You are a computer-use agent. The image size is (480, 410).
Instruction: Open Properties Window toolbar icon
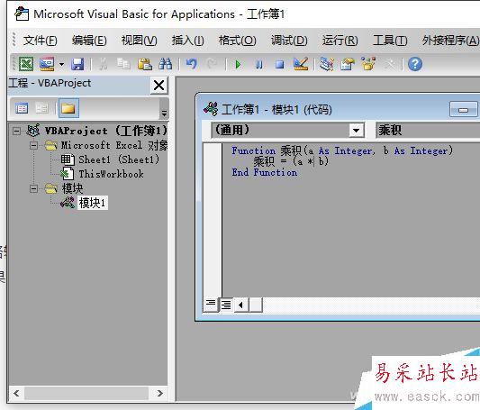(348, 64)
